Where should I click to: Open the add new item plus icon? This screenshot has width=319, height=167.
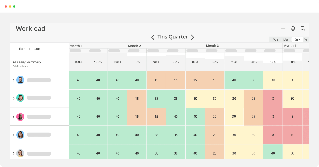[x=283, y=28]
